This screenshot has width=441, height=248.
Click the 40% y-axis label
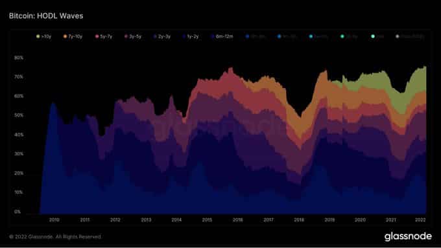click(19, 135)
